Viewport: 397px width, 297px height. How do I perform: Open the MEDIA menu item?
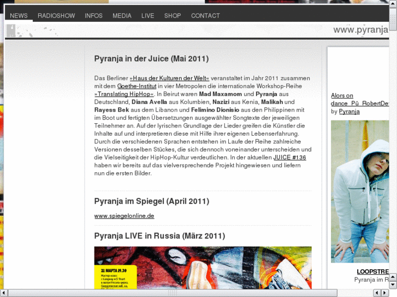click(122, 16)
